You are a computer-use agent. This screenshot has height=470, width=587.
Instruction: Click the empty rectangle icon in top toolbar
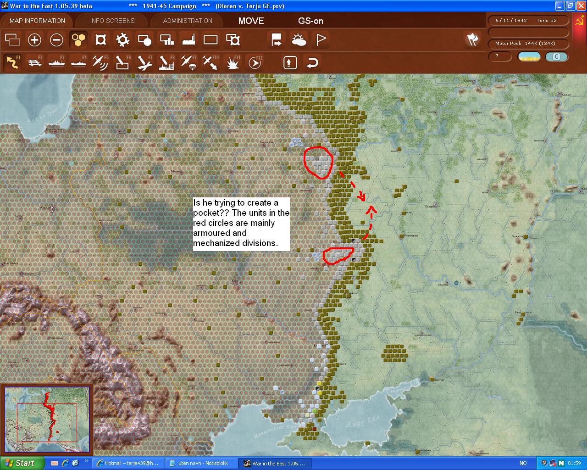pyautogui.click(x=210, y=40)
